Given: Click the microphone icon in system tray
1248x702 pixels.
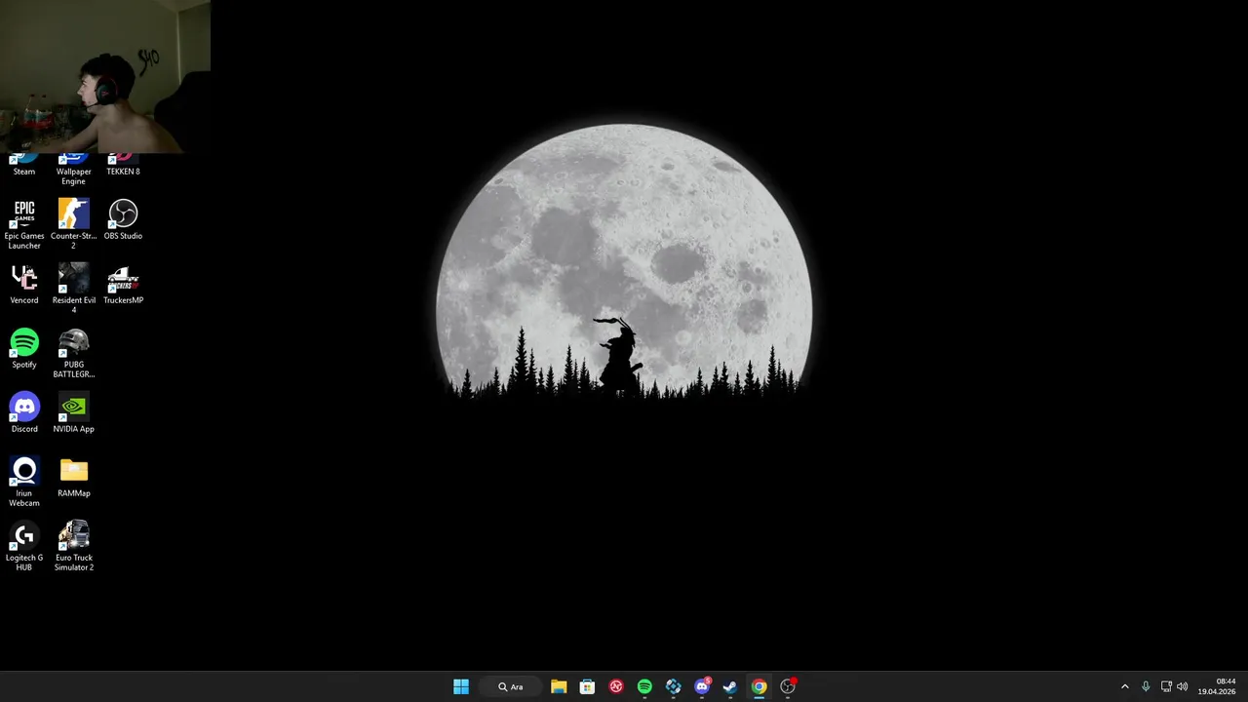Looking at the screenshot, I should tap(1146, 686).
